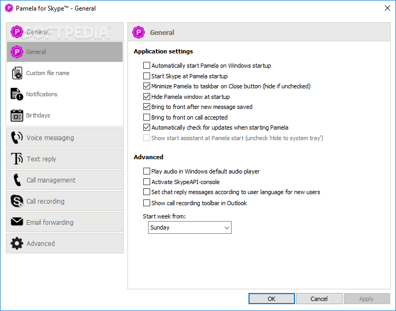Open the Birthdays calendar icon
Image resolution: width=396 pixels, height=311 pixels.
[17, 115]
